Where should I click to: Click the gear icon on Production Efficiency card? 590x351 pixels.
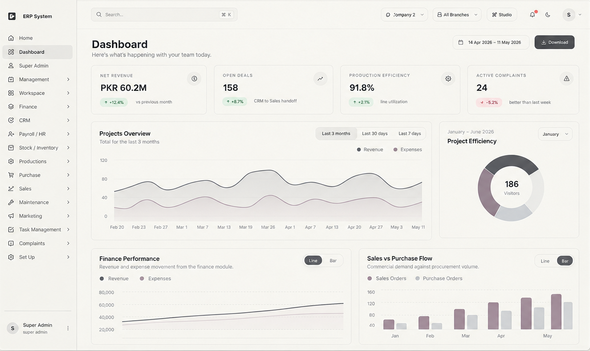[x=448, y=79]
